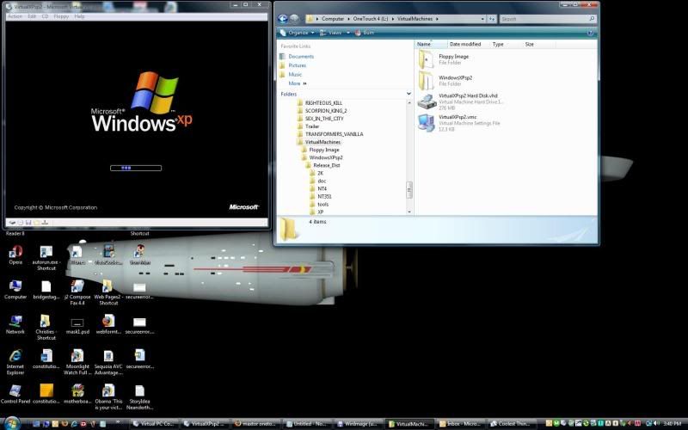This screenshot has width=688, height=430.
Task: Collapse the Folders pane chevron
Action: [x=408, y=94]
